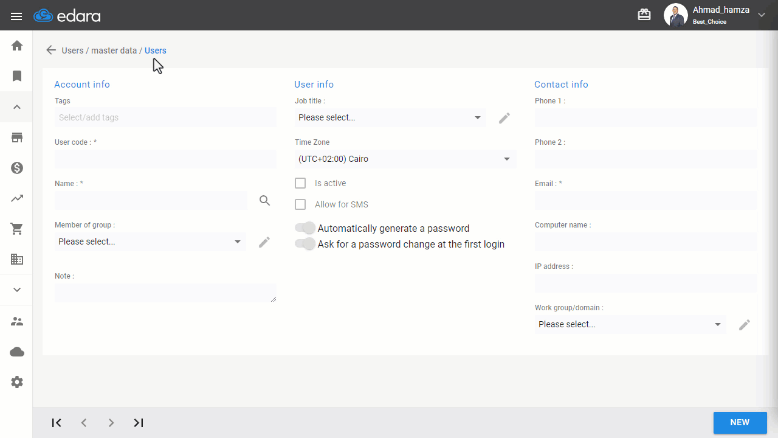Open the Time Zone dropdown

coord(405,159)
